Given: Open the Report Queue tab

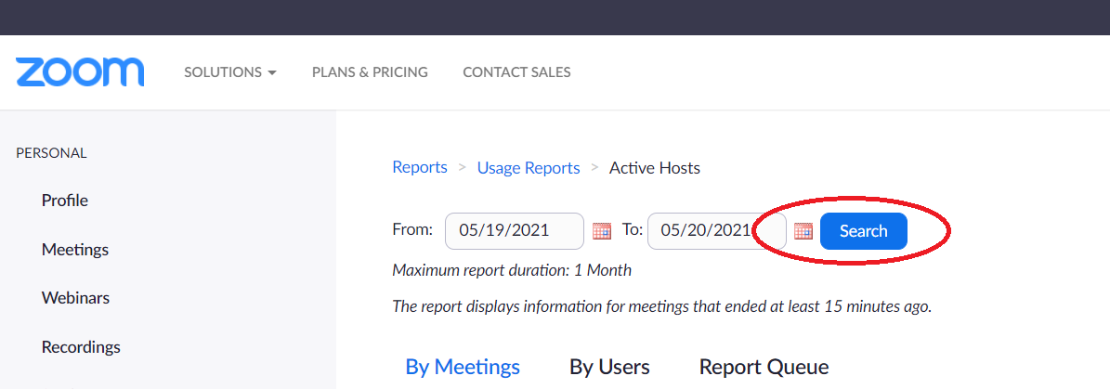Looking at the screenshot, I should click(764, 367).
